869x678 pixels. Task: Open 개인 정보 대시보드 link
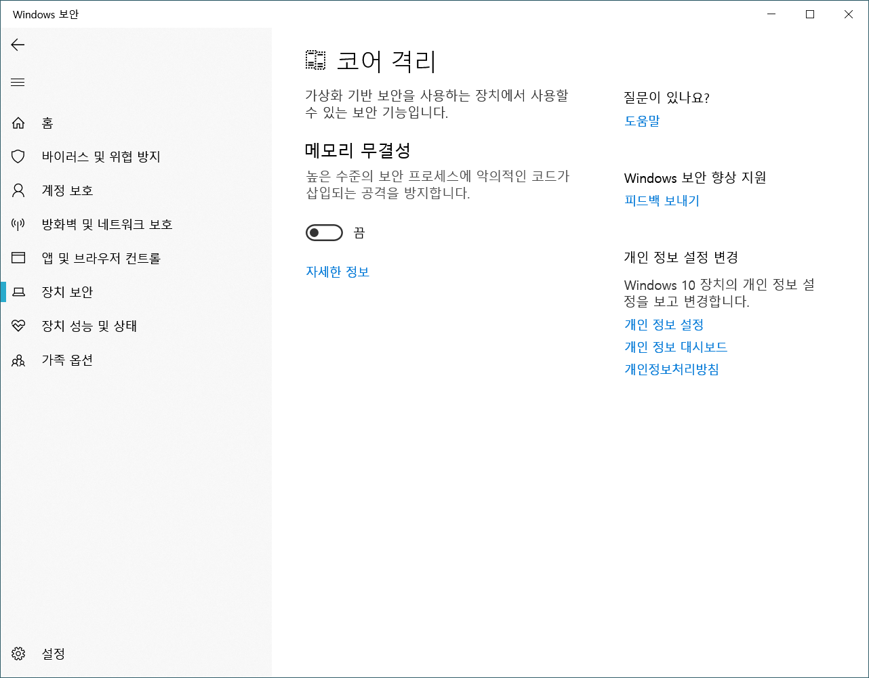[x=676, y=347]
